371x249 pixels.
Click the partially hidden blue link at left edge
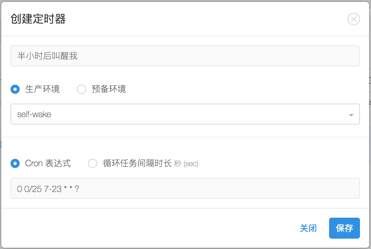(x=1, y=144)
